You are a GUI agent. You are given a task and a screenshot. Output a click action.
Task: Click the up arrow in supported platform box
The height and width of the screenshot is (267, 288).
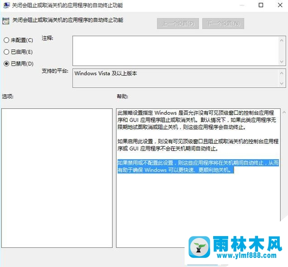(282, 73)
